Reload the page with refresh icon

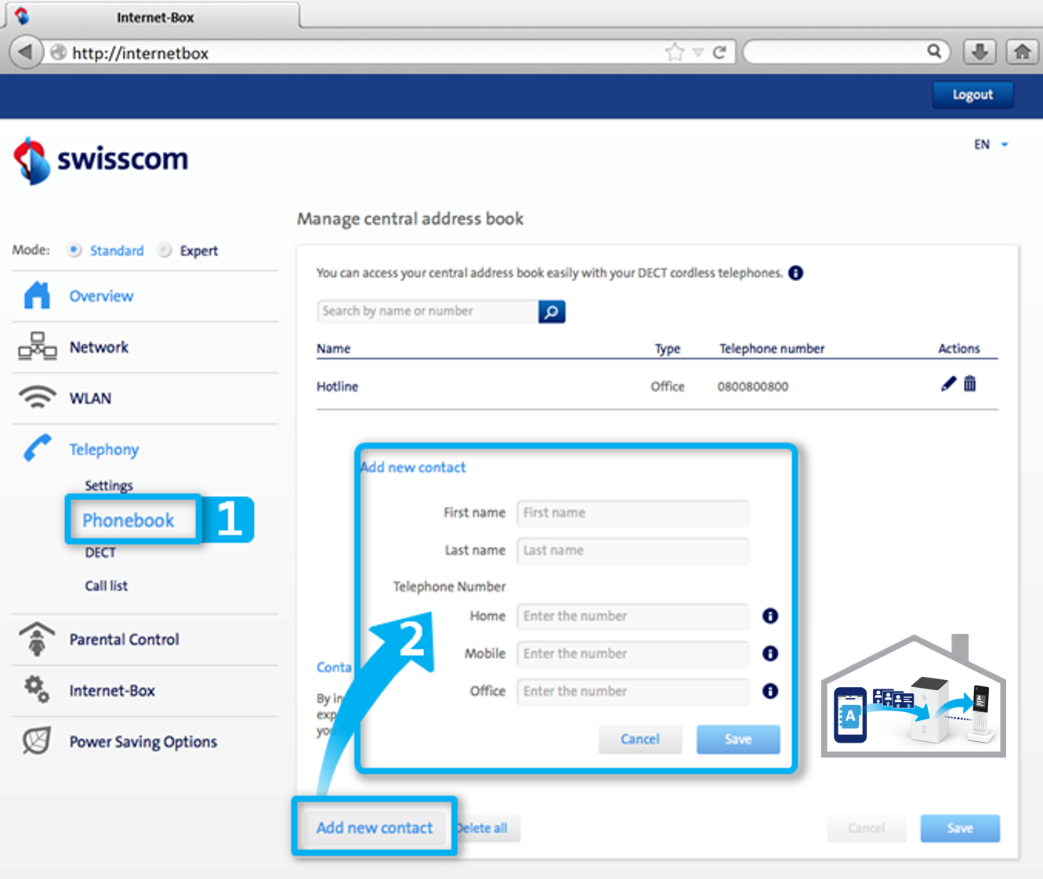coord(719,52)
